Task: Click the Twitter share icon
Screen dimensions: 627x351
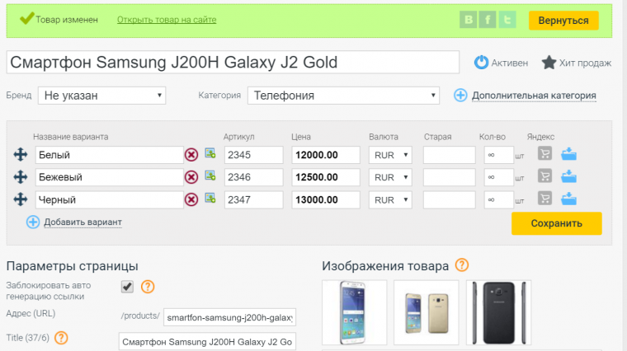Action: click(510, 21)
